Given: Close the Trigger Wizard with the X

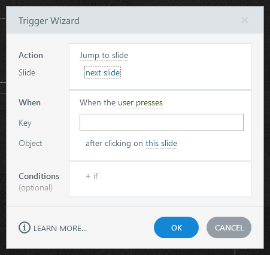Looking at the screenshot, I should (245, 20).
